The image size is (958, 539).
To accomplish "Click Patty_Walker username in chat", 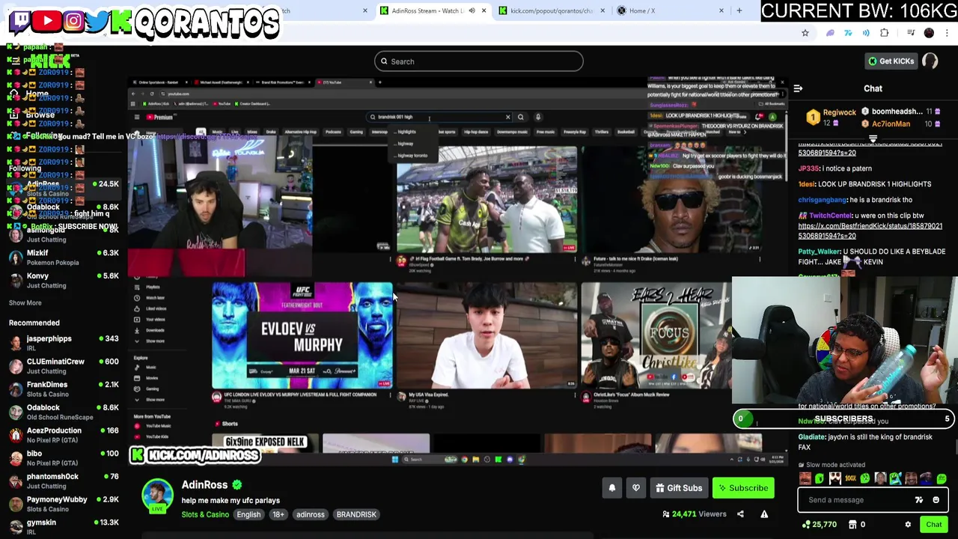I will 820,252.
